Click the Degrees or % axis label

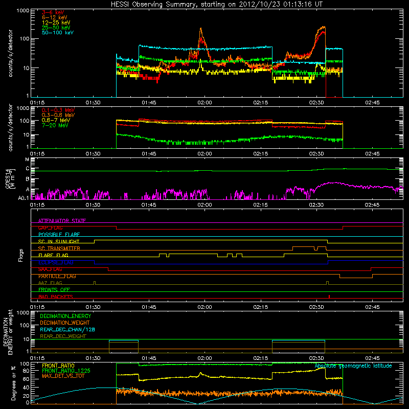14,383
